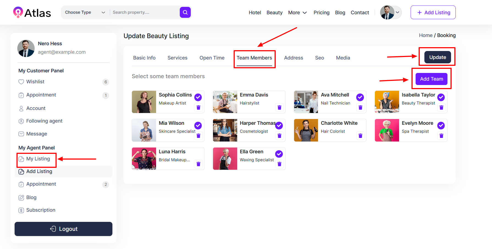Click trash icon on Charlotte White card

[360, 136]
